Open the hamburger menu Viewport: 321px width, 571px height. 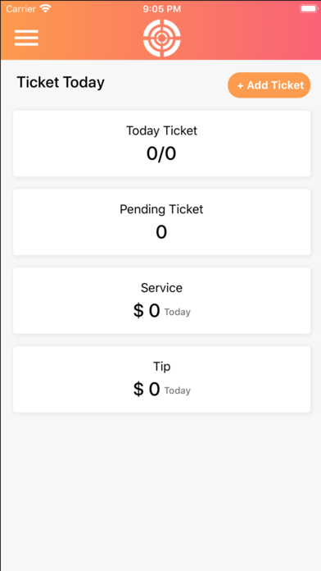click(26, 38)
